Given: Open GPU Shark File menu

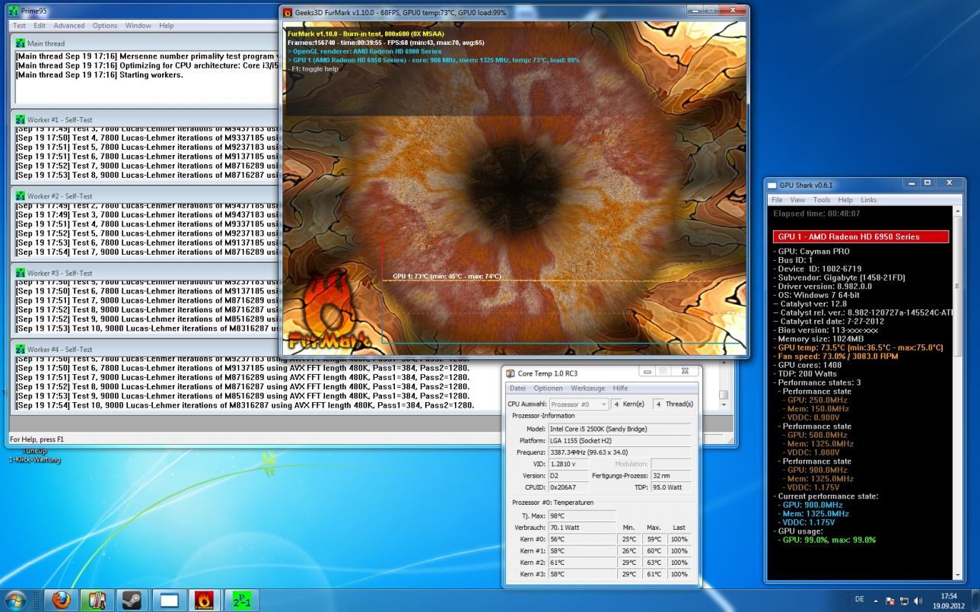Looking at the screenshot, I should tap(777, 199).
